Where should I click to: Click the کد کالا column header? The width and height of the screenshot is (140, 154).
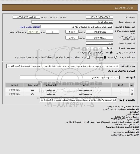coord(120,85)
